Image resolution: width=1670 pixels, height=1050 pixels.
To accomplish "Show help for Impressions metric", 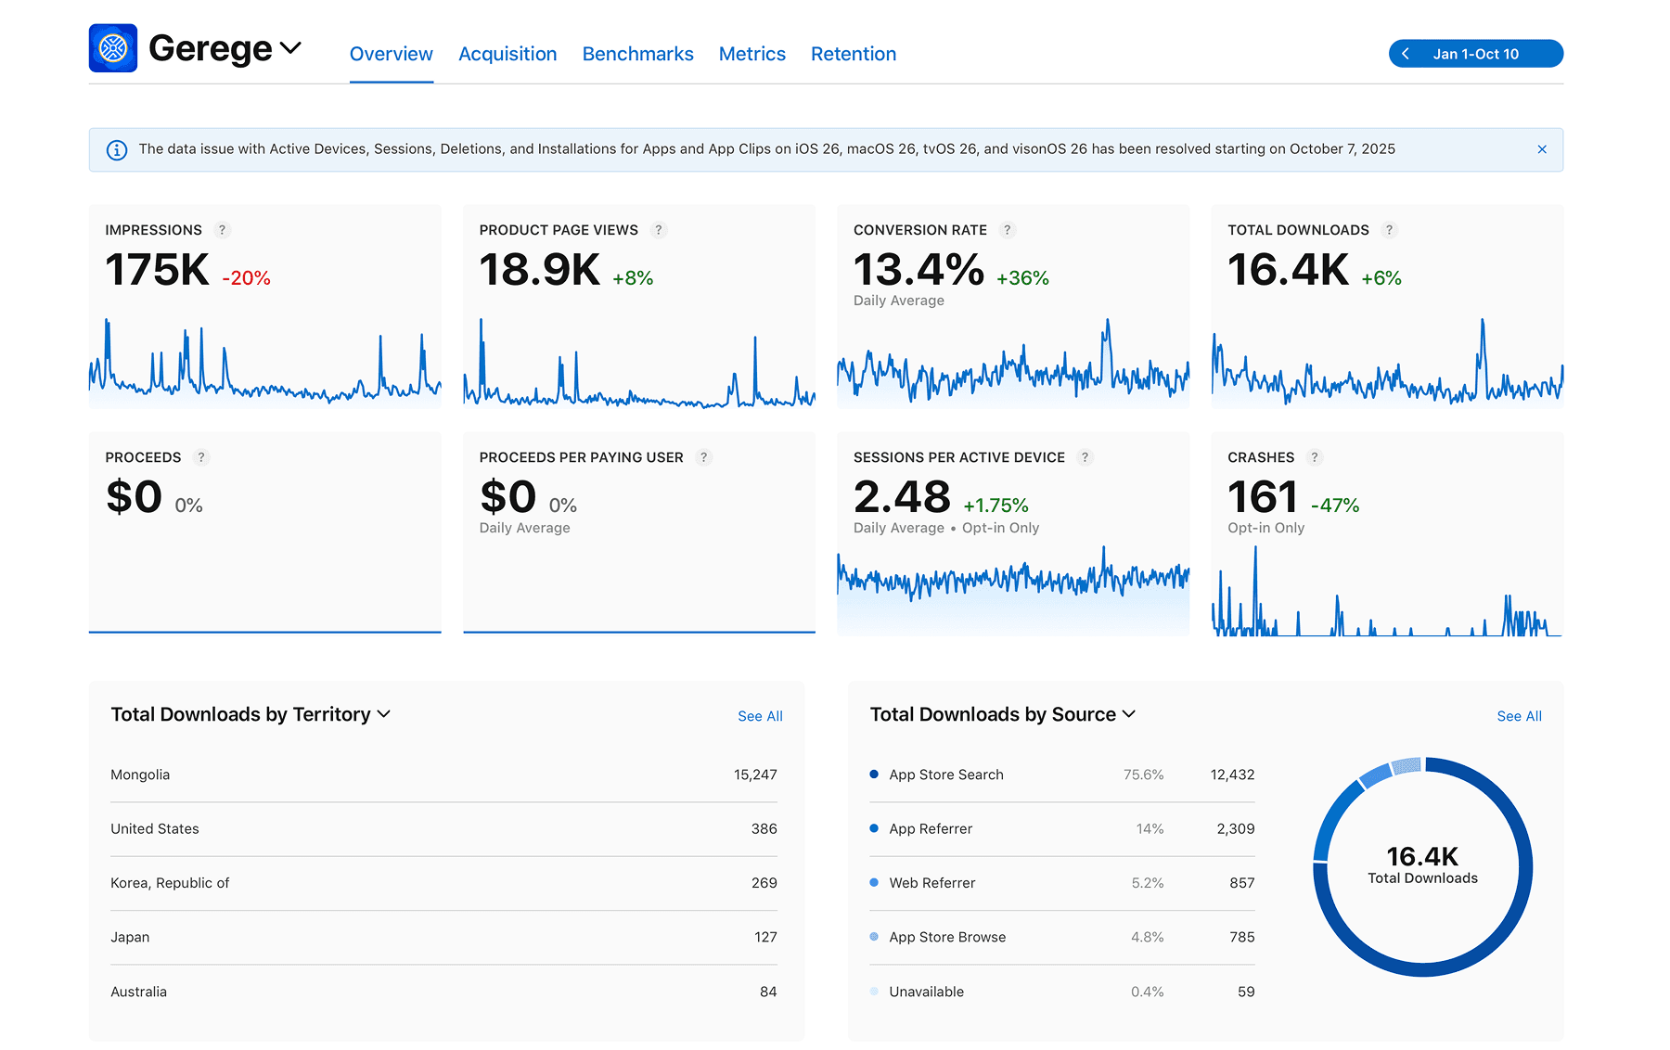I will (x=222, y=230).
